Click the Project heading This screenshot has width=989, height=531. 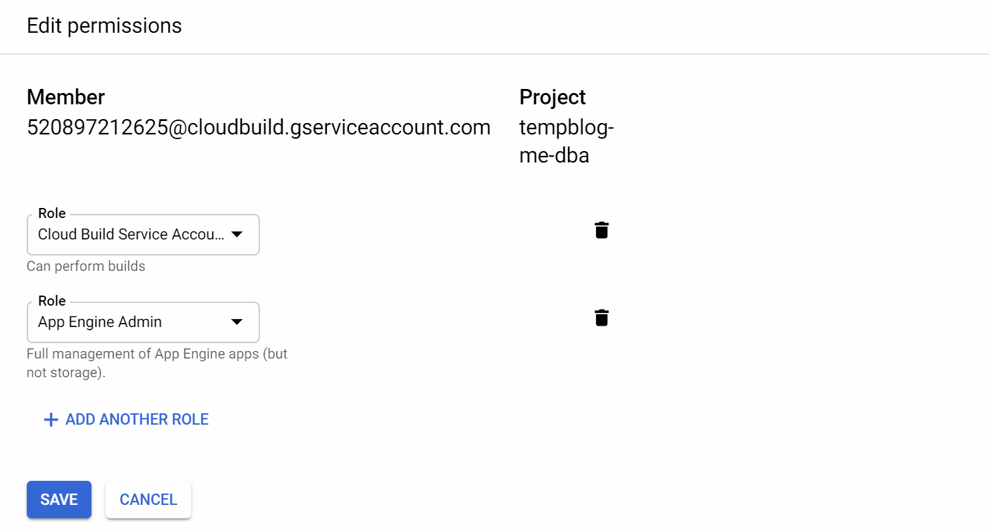552,97
